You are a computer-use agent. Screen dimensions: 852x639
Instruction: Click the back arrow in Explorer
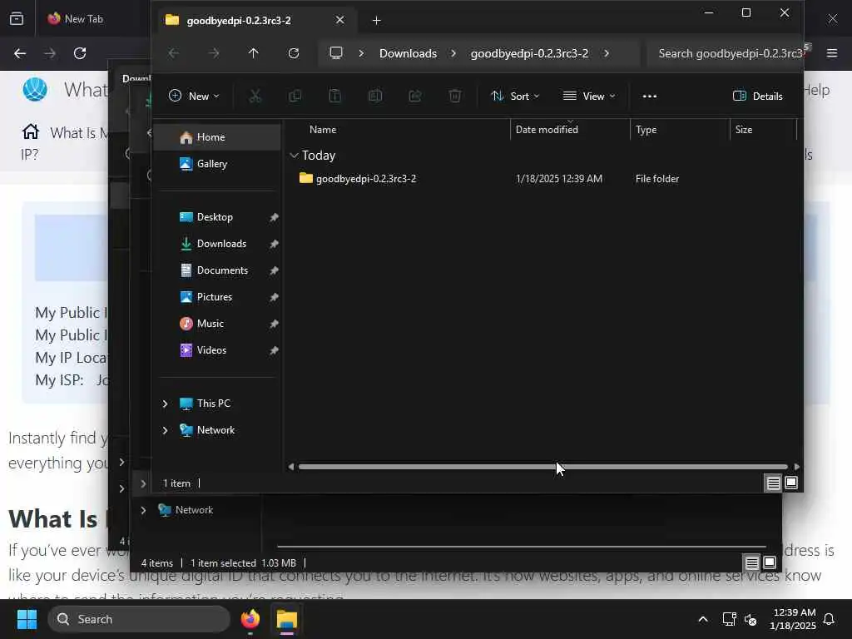pos(173,53)
